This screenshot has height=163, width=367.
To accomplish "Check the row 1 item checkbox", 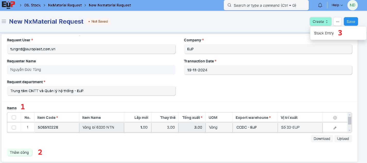I will click(14, 127).
